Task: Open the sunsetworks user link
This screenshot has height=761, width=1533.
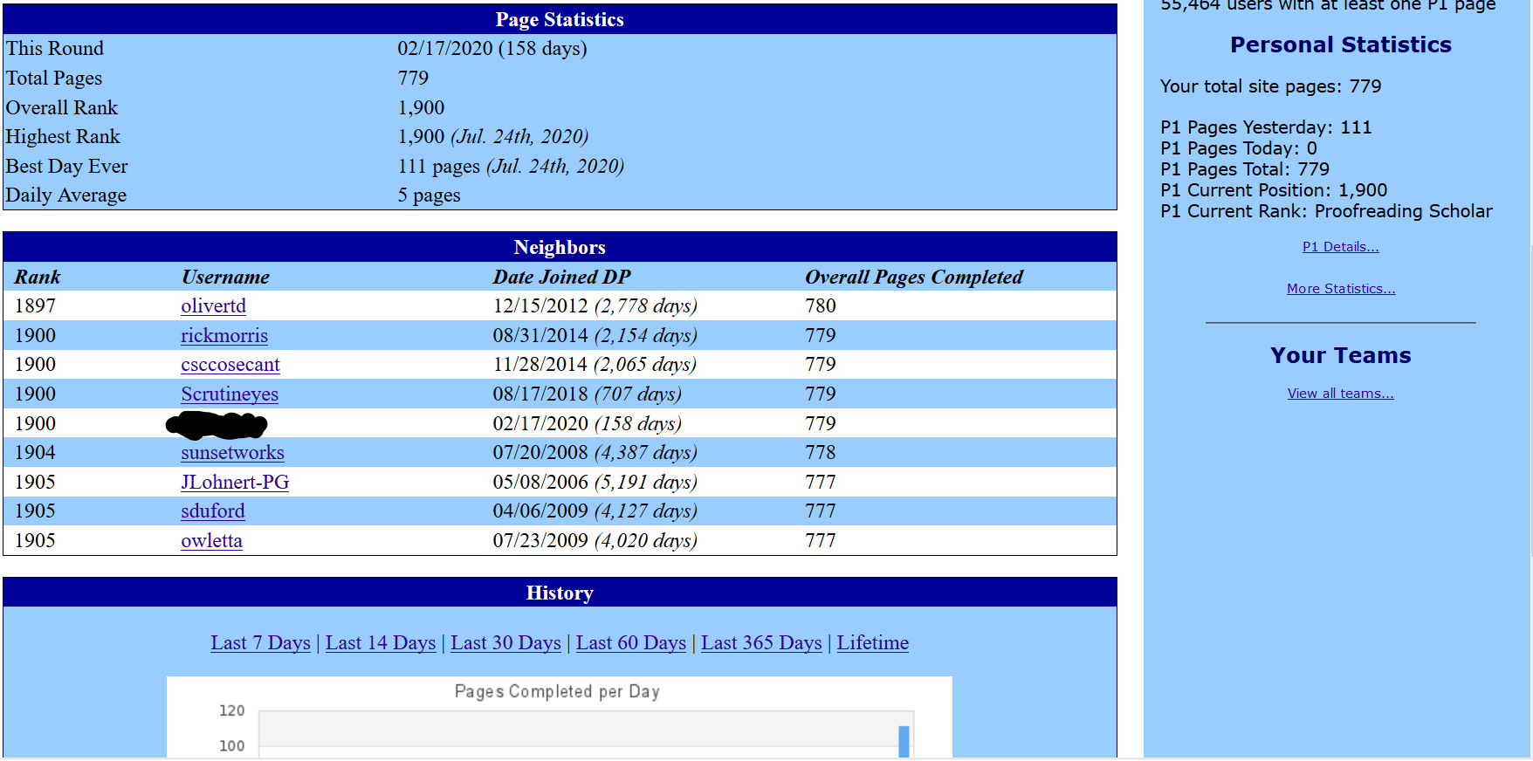Action: [232, 453]
